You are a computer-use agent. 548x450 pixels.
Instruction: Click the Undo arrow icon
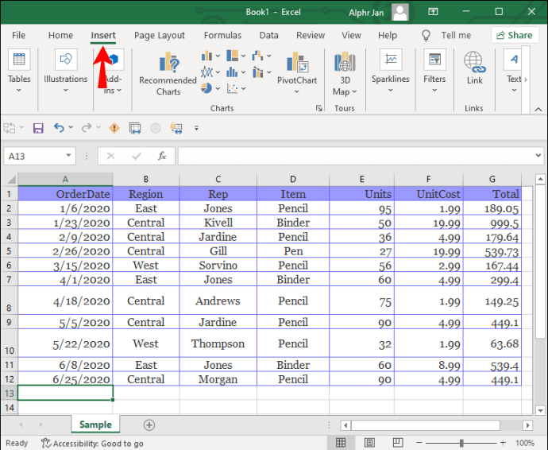click(x=59, y=128)
